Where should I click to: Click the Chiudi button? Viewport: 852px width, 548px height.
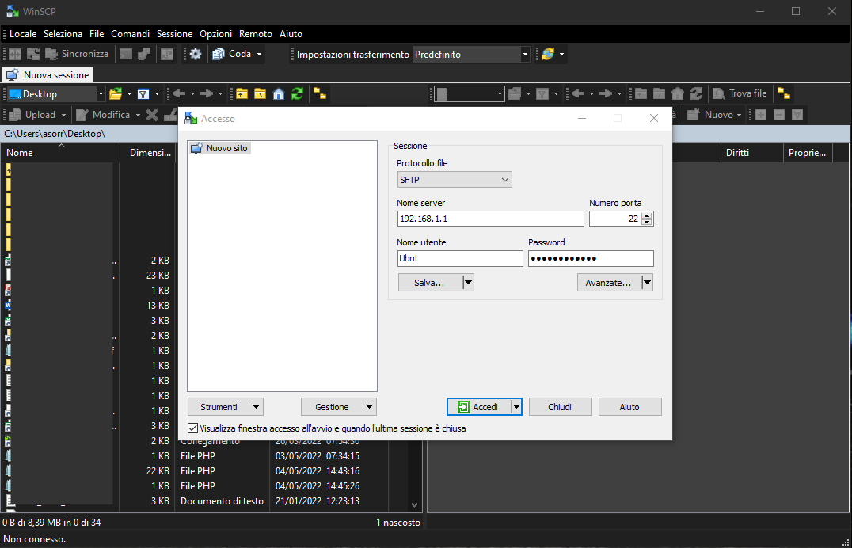point(560,407)
